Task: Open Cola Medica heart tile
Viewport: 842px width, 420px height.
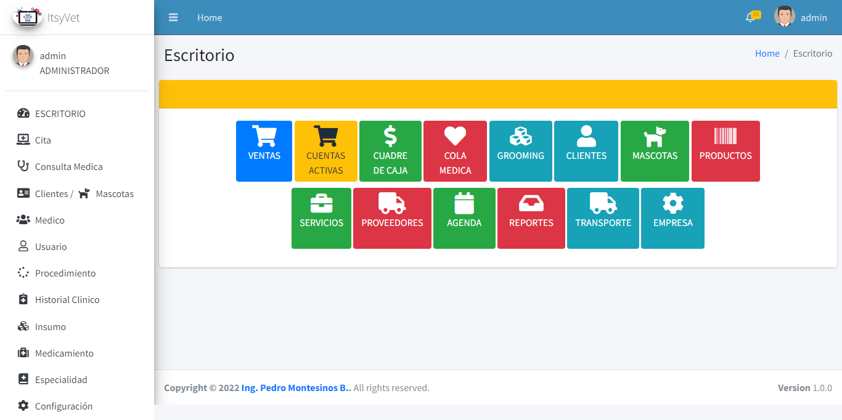Action: click(455, 150)
